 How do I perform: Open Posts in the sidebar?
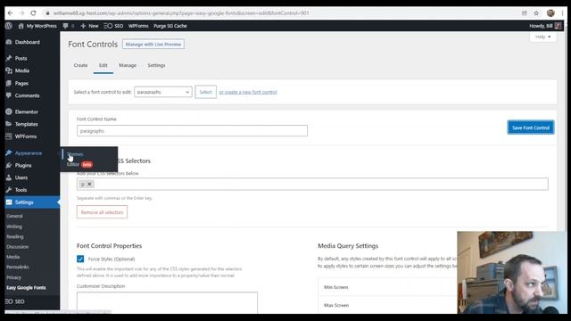[x=21, y=58]
